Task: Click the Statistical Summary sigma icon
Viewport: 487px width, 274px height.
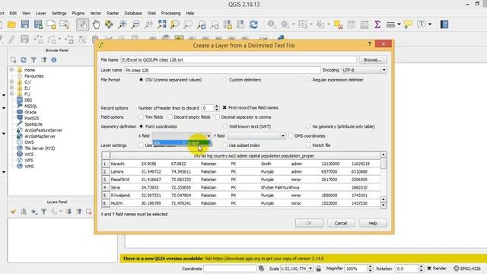Action: tap(377, 24)
